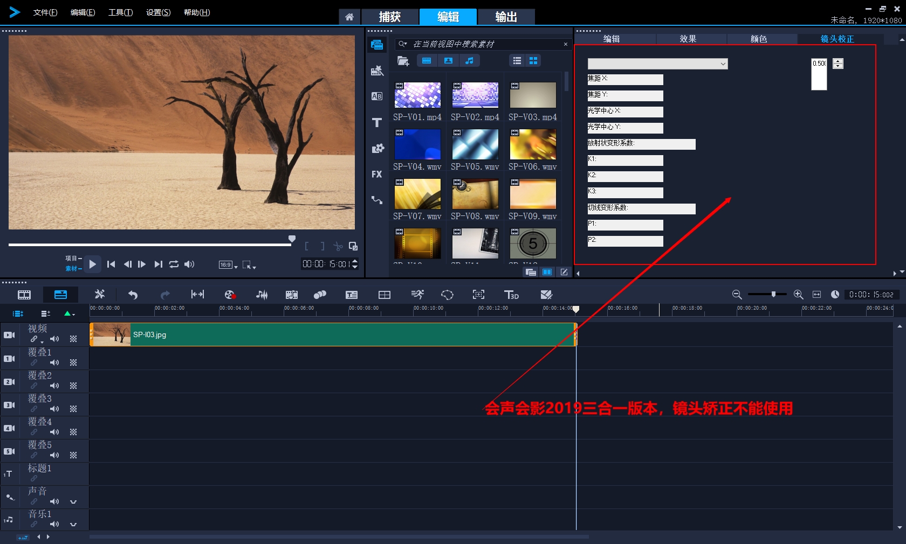Switch to the 捕获 workspace tab

click(x=390, y=17)
